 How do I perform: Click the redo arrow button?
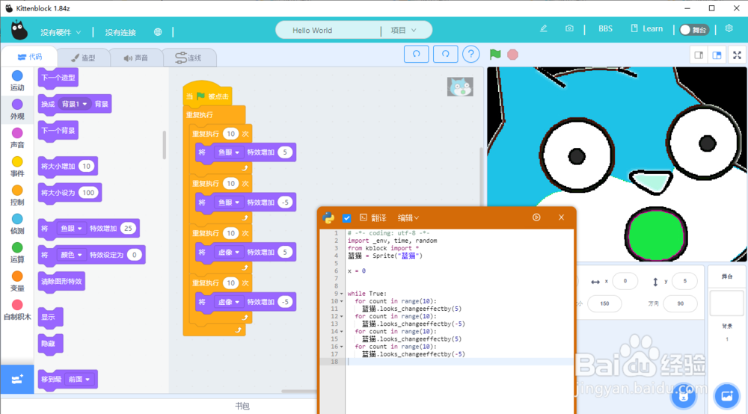tap(446, 55)
